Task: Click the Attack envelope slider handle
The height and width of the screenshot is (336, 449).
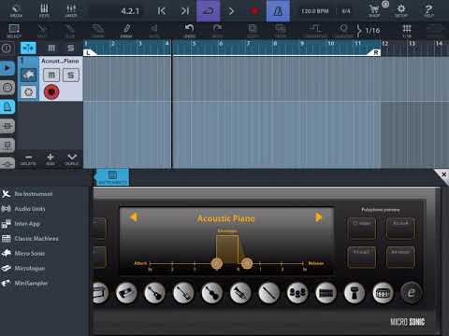Action: click(x=216, y=263)
